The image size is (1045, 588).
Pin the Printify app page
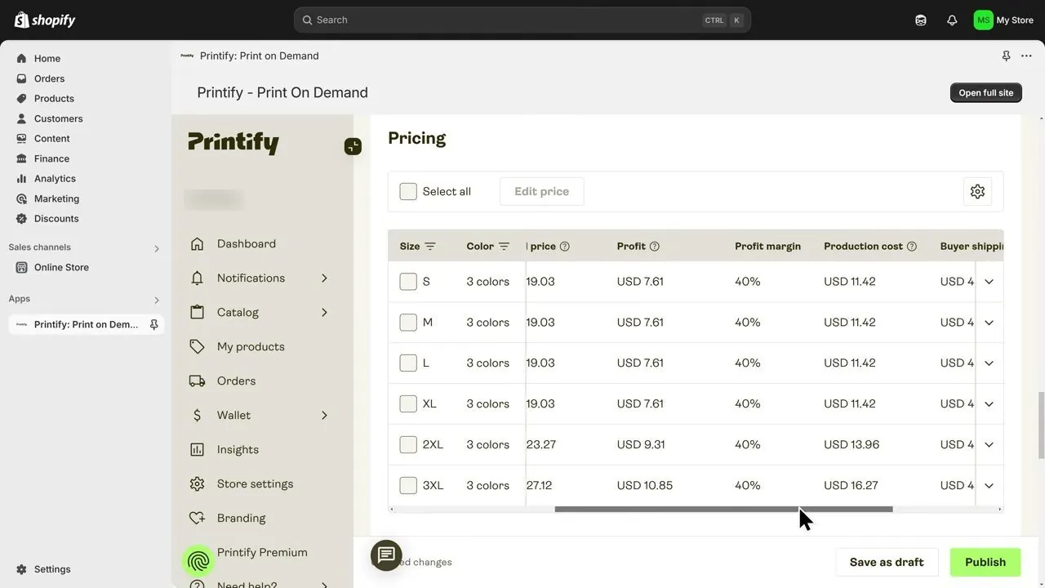coord(1006,56)
